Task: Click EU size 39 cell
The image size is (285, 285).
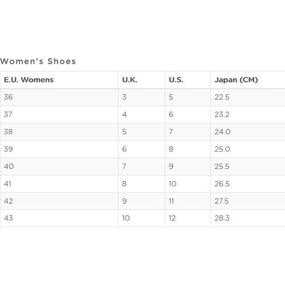Action: (x=59, y=149)
